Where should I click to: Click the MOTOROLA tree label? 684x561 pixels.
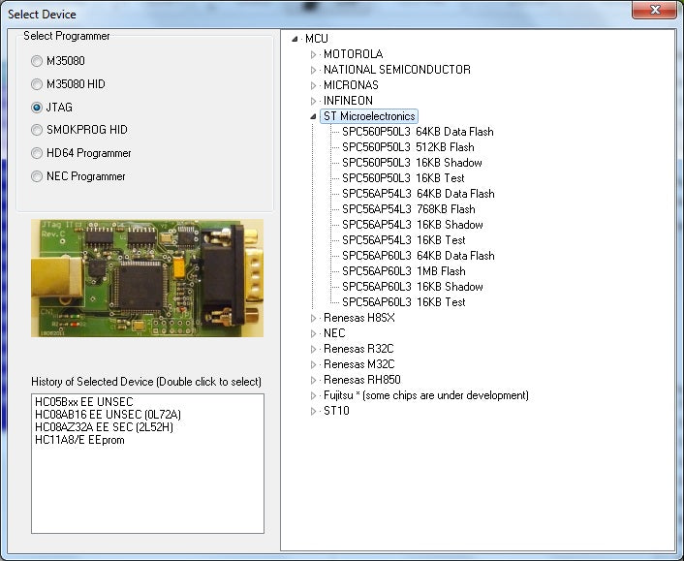(x=353, y=54)
